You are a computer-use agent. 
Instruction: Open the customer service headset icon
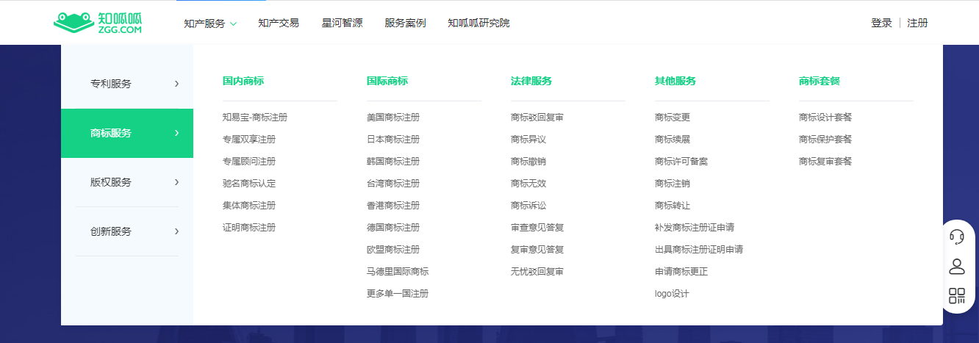tap(957, 237)
